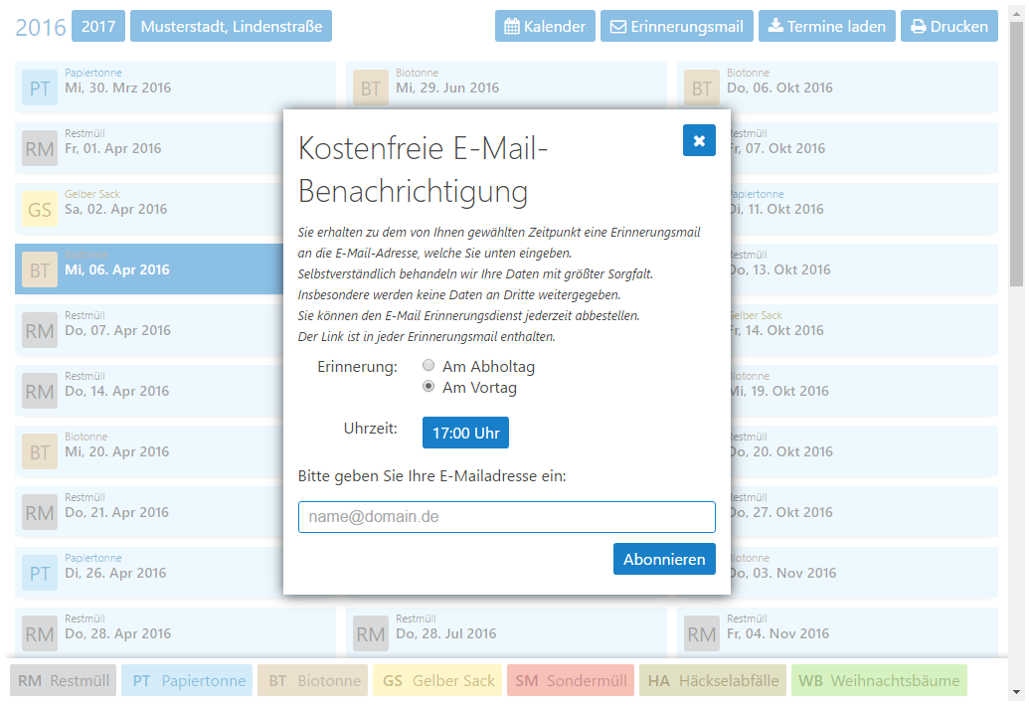Viewport: 1029px width, 706px height.
Task: Select the PT icon for 30. Mrz 2016
Action: click(x=40, y=88)
